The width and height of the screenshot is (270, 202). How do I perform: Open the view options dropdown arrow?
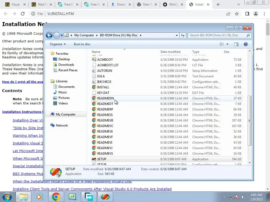coord(227,44)
